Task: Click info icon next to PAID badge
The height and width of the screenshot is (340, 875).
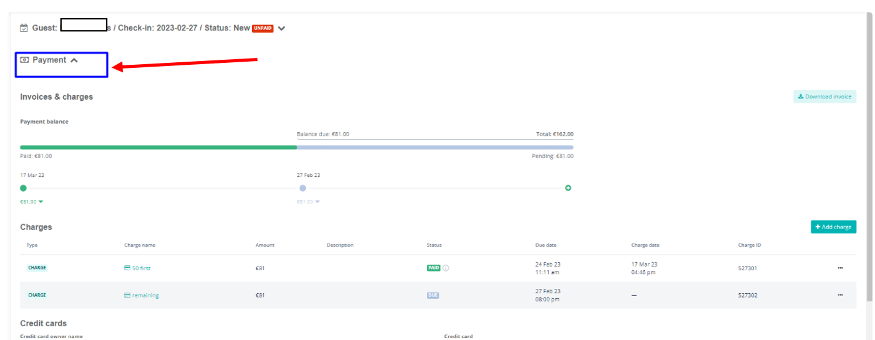Action: coord(446,268)
